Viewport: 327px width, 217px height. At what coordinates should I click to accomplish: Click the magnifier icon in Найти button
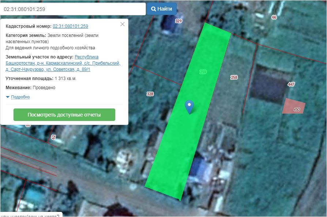(x=154, y=9)
